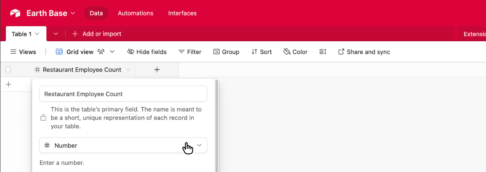
Task: Open the Interfaces tab
Action: click(182, 13)
